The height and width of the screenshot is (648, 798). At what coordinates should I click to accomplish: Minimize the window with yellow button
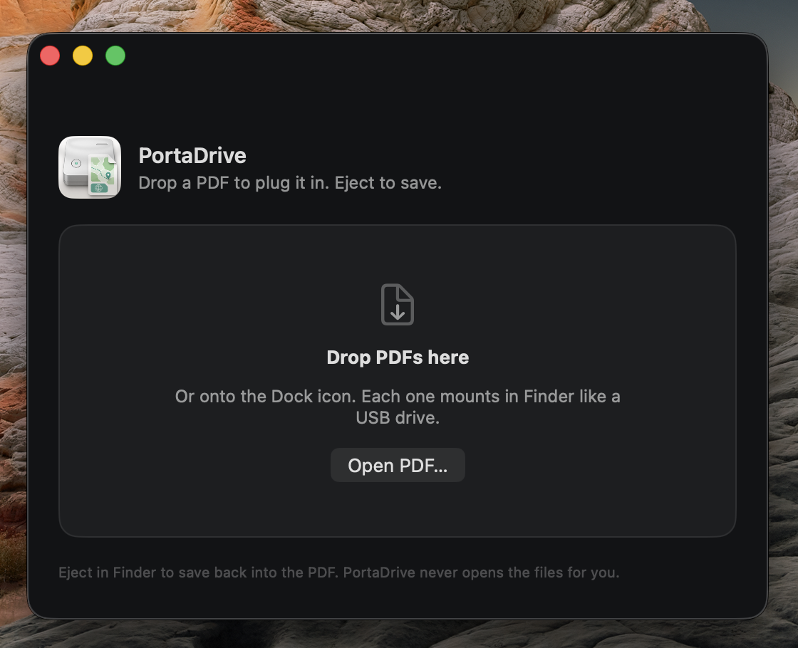[x=83, y=56]
